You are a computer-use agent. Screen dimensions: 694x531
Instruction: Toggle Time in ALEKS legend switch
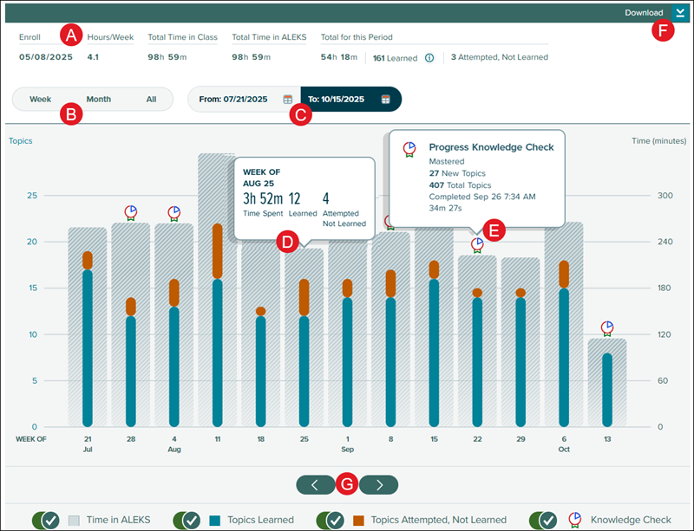[45, 520]
